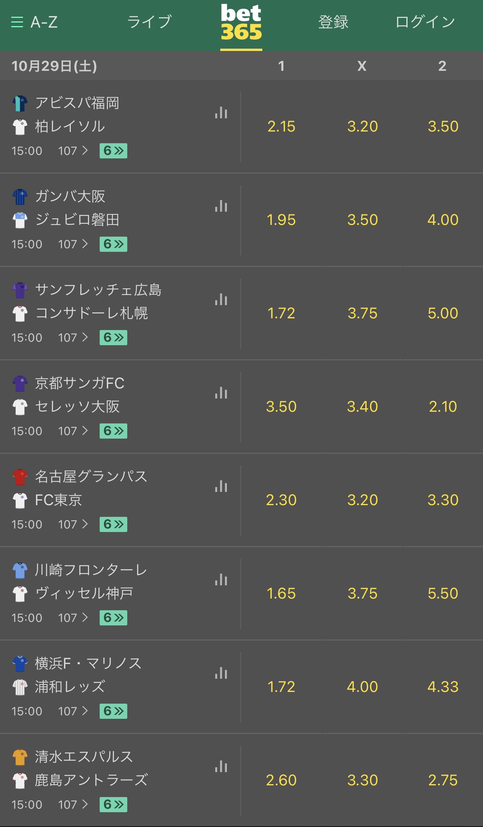Screen dimensions: 483x827
Task: Tap the ログイン login button
Action: point(425,22)
